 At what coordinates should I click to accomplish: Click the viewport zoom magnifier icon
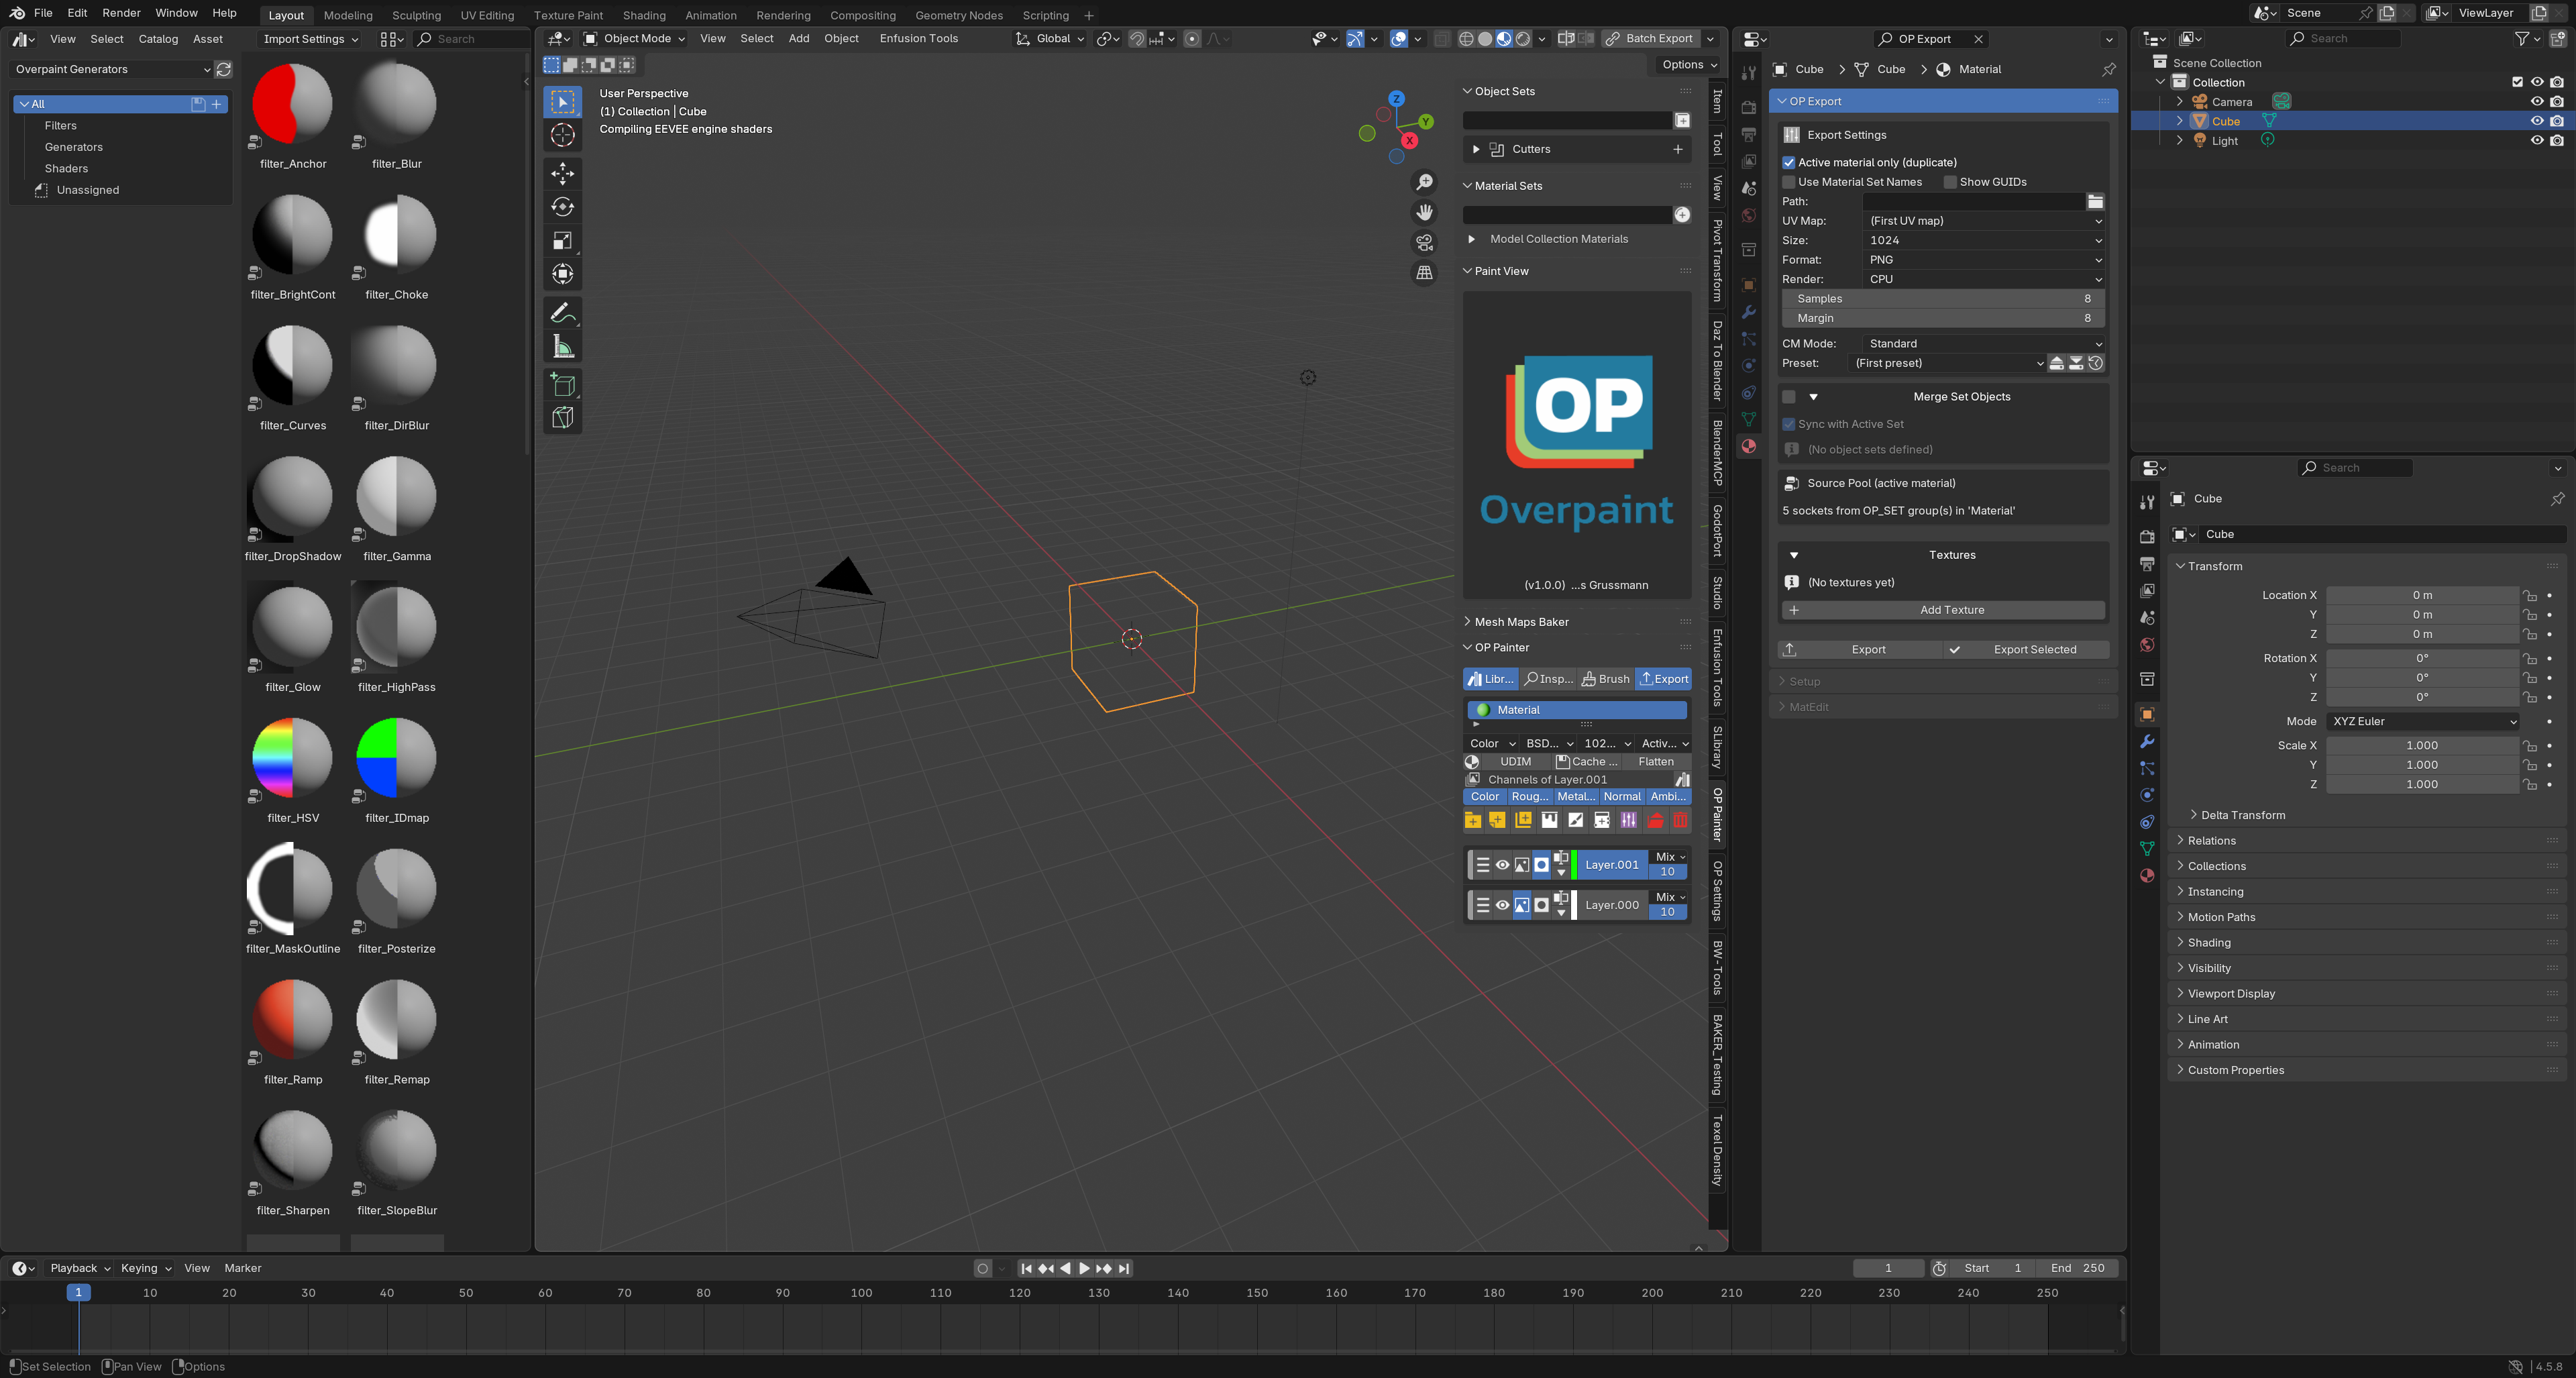(x=1424, y=182)
